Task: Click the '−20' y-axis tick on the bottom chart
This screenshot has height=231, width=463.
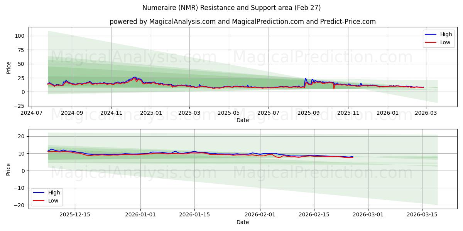Action: point(20,205)
